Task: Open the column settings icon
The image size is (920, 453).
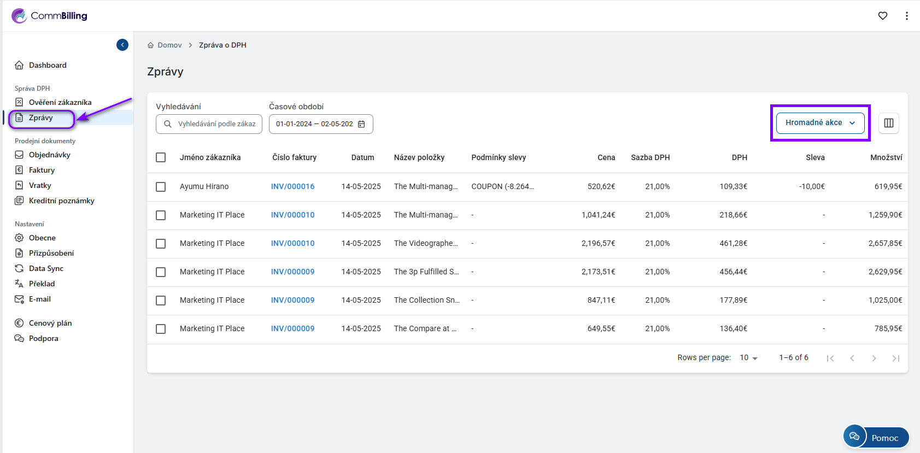Action: (888, 123)
